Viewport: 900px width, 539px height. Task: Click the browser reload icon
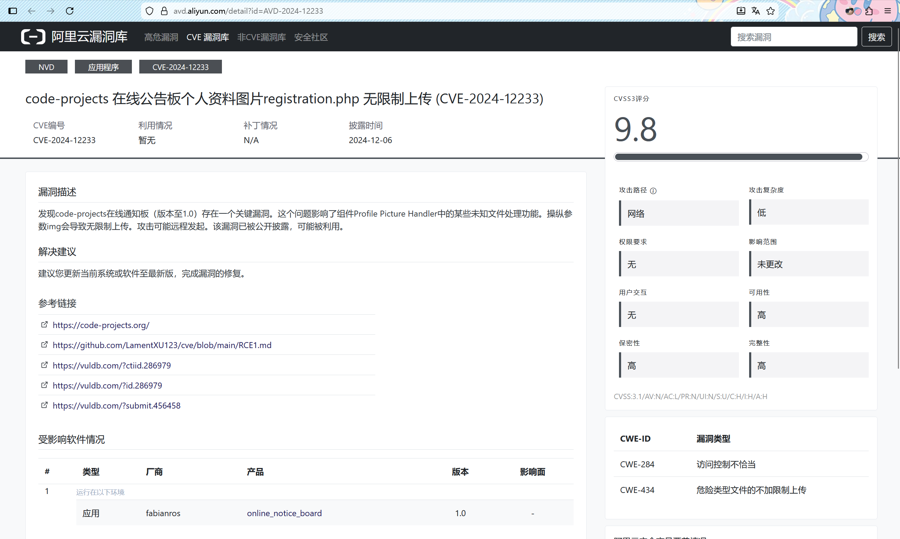point(70,11)
